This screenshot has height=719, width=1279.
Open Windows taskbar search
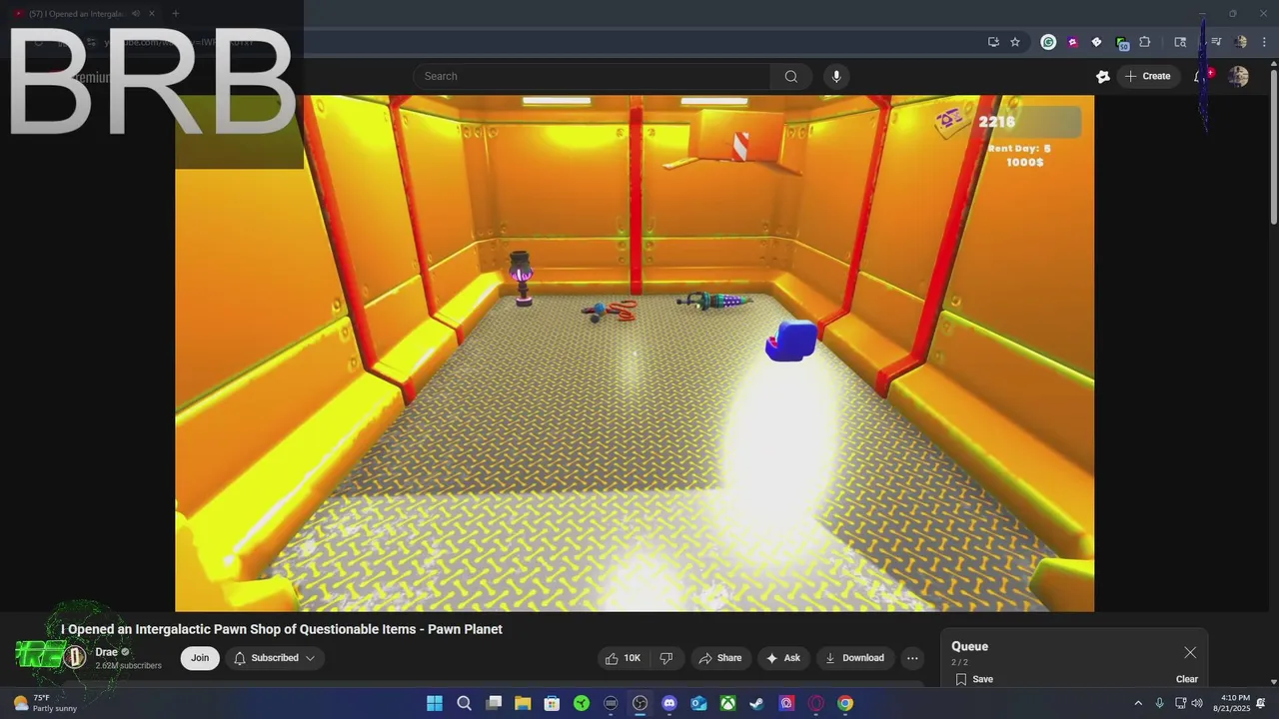click(x=464, y=703)
